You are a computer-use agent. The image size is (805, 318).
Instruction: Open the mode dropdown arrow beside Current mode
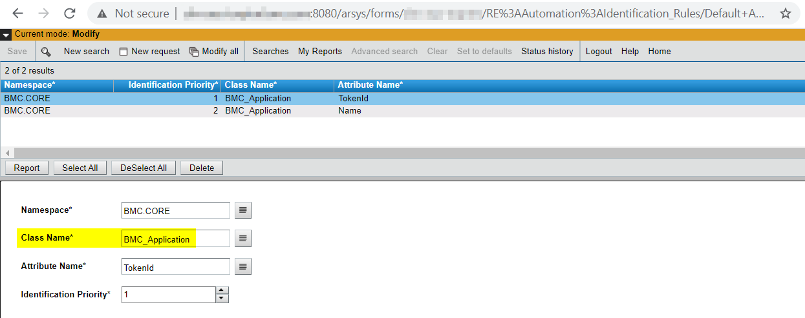tap(6, 34)
